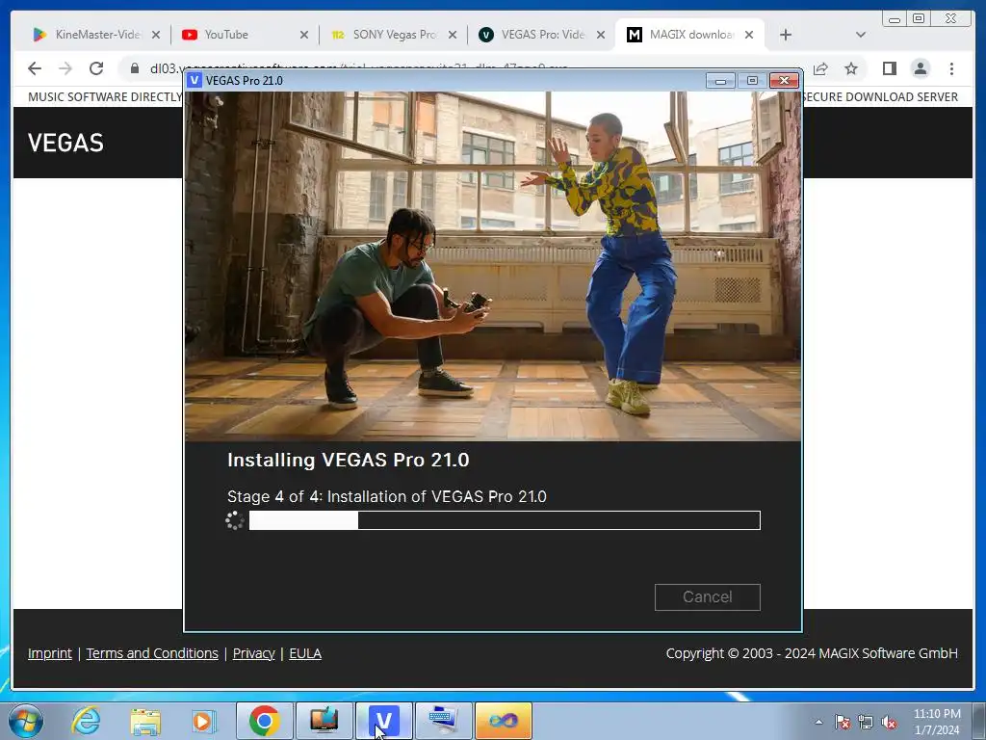This screenshot has width=986, height=740.
Task: Maximize the VEGAS Pro 21.0 installer window
Action: coord(752,81)
